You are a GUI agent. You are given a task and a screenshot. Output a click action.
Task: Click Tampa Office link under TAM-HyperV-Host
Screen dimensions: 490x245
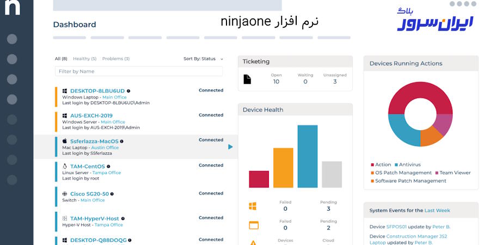(x=109, y=225)
